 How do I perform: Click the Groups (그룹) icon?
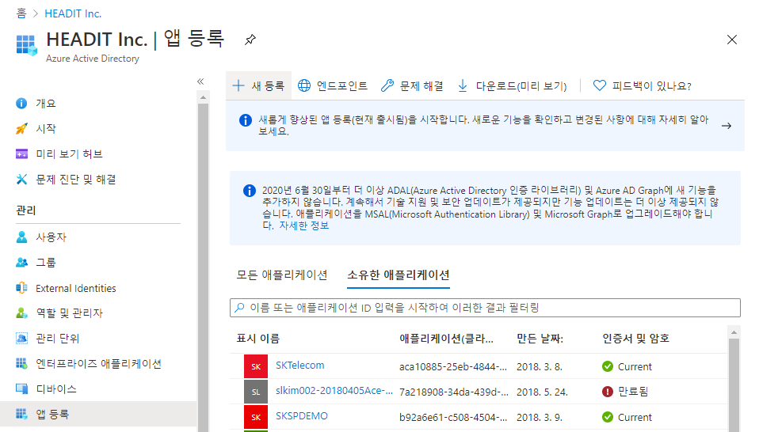click(21, 263)
